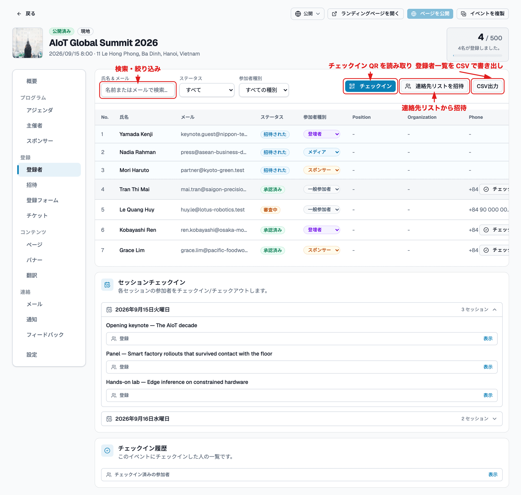The width and height of the screenshot is (521, 495).
Task: Export registrants with CSV出力
Action: pos(488,86)
